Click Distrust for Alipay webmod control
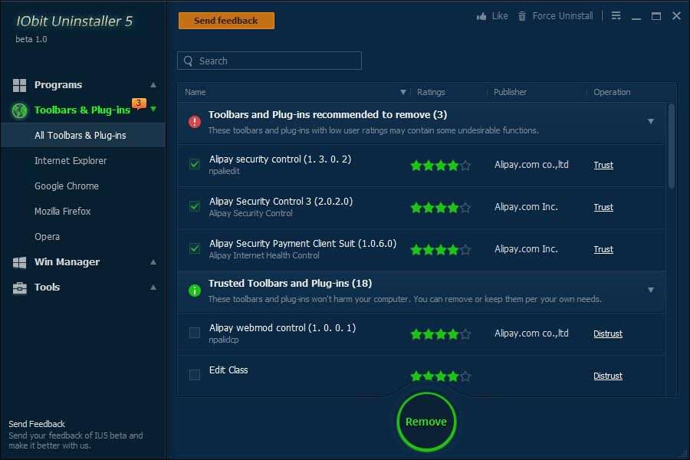This screenshot has width=690, height=460. [608, 333]
